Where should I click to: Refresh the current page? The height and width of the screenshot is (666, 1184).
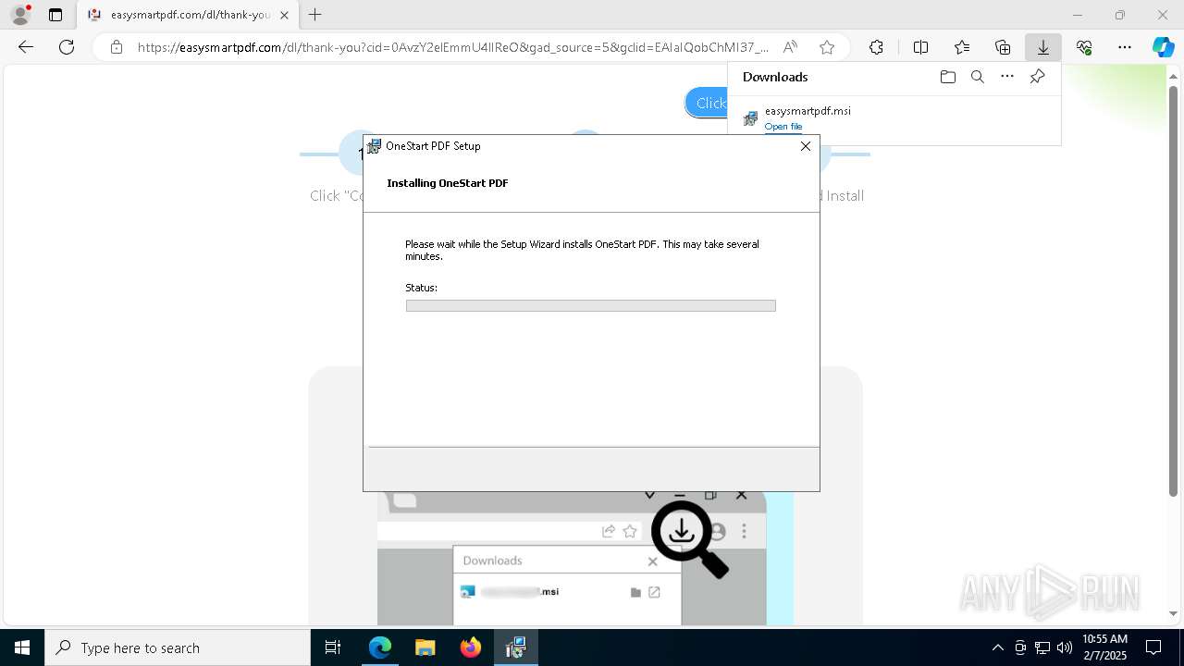point(67,47)
